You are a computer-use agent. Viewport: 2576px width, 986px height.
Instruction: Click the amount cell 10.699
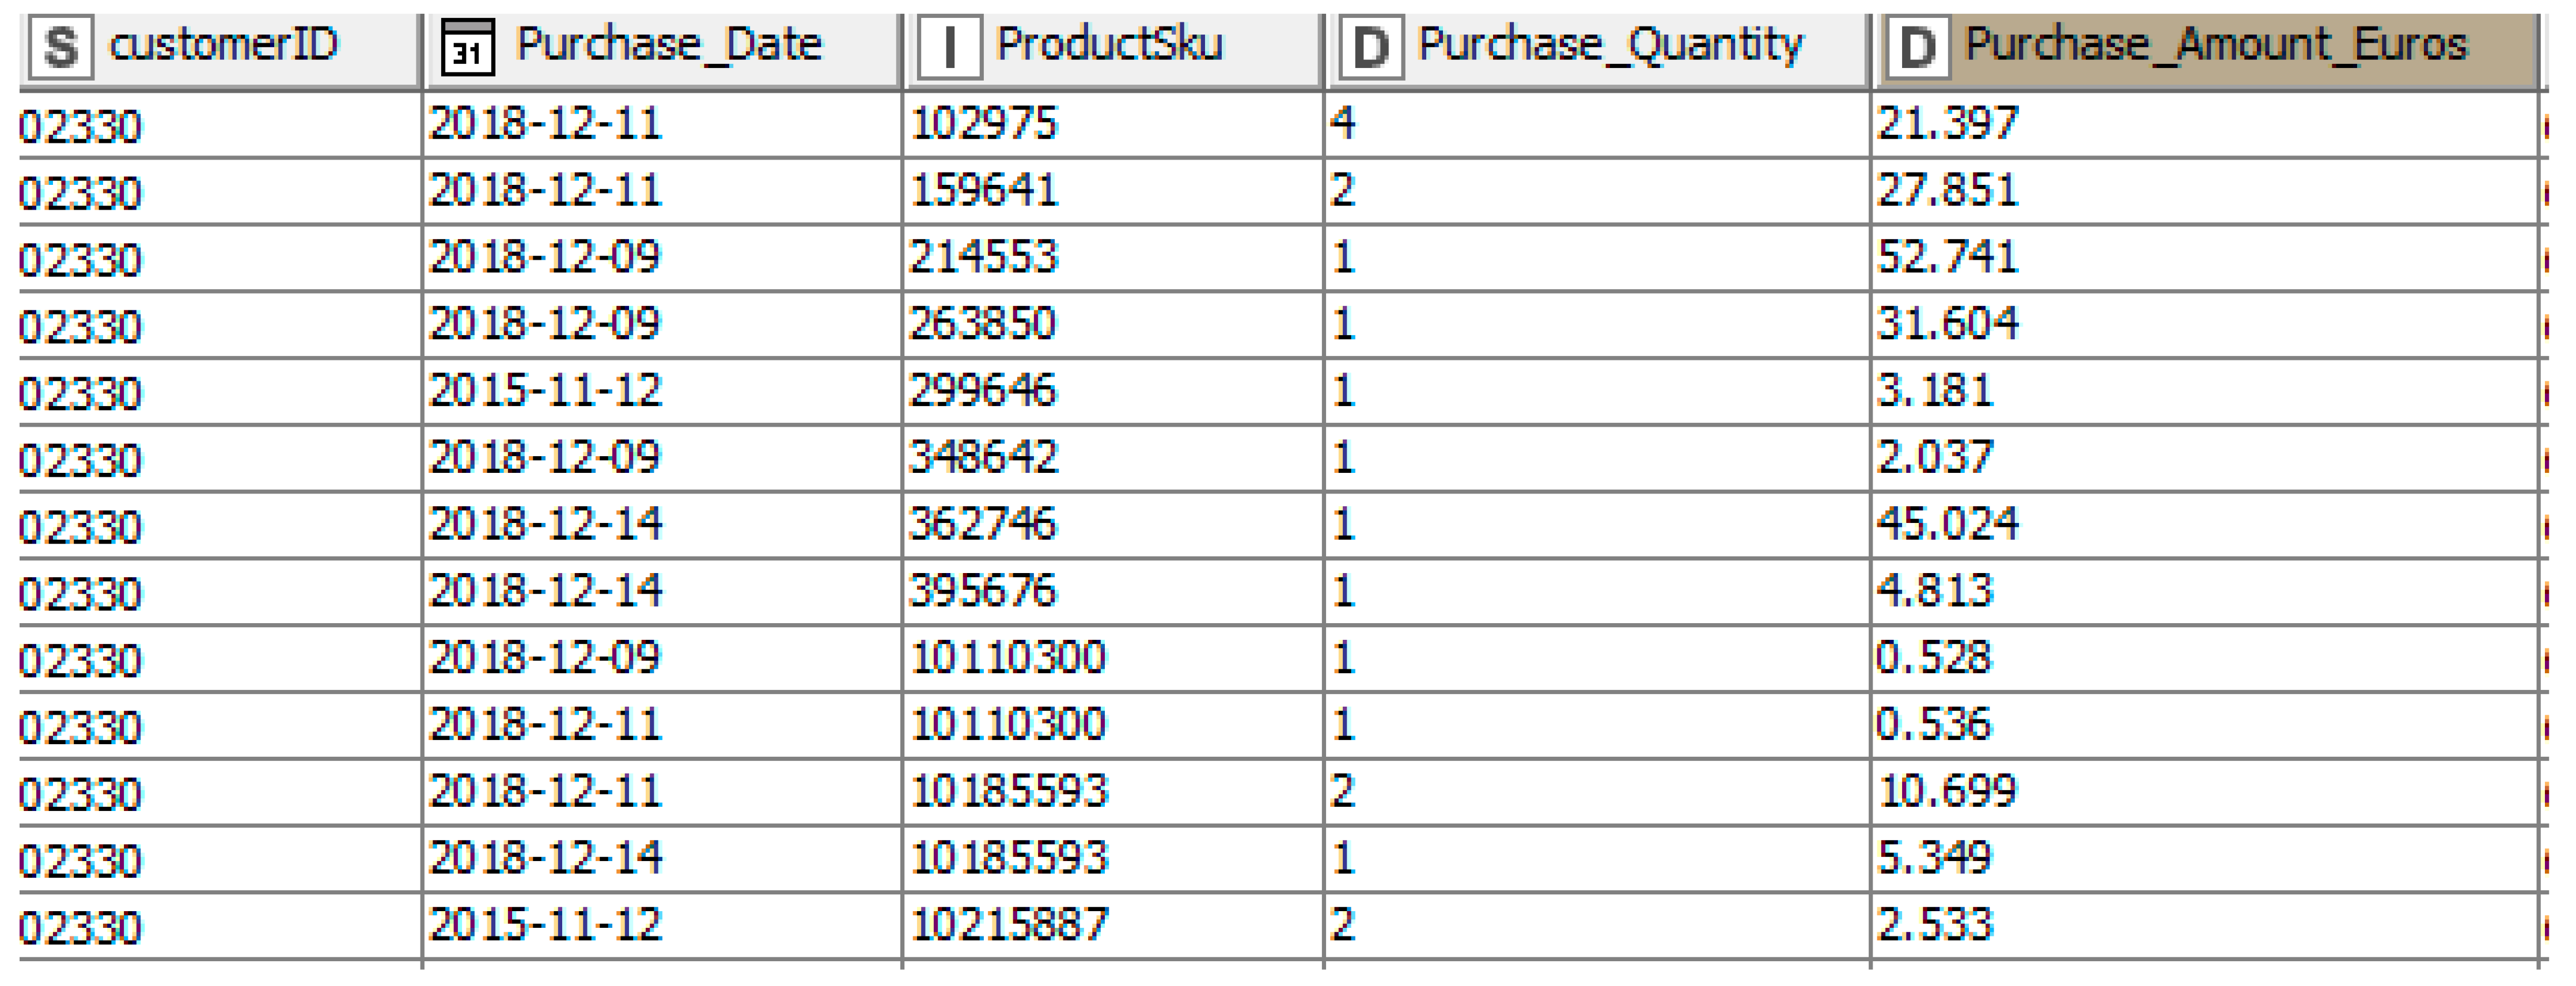(1948, 791)
